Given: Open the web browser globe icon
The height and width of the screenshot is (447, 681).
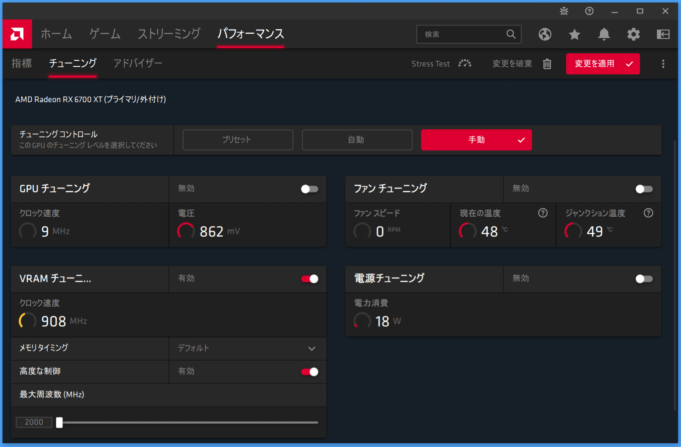Looking at the screenshot, I should [x=545, y=34].
